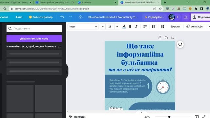
Task: Open Змінити розмір option
Action: 41,17
